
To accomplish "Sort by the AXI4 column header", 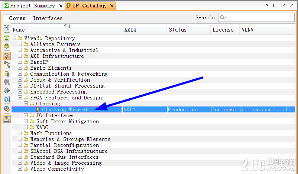I will point(145,30).
